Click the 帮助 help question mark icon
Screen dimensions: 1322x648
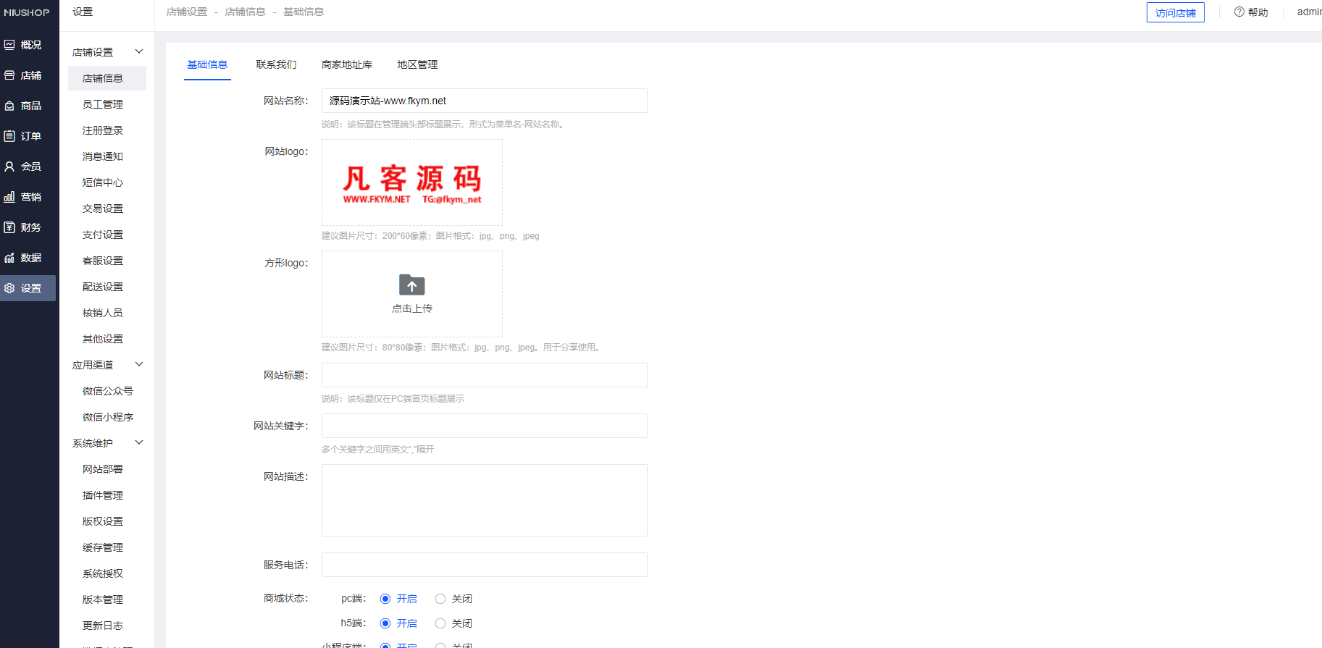click(x=1239, y=12)
